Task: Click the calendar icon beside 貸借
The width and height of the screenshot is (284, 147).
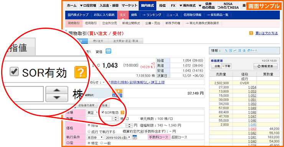Action: (x=108, y=51)
